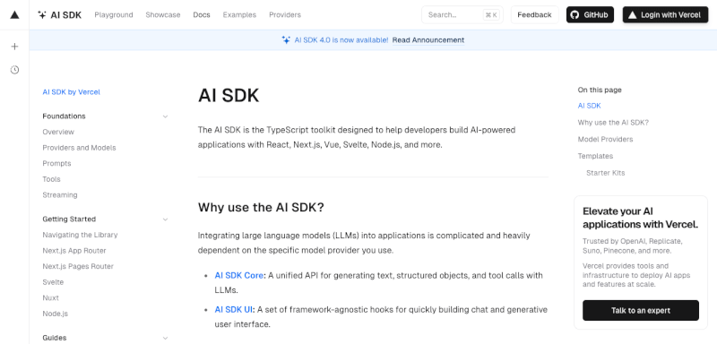
Task: Open the Svelte sidebar item
Action: click(x=53, y=282)
